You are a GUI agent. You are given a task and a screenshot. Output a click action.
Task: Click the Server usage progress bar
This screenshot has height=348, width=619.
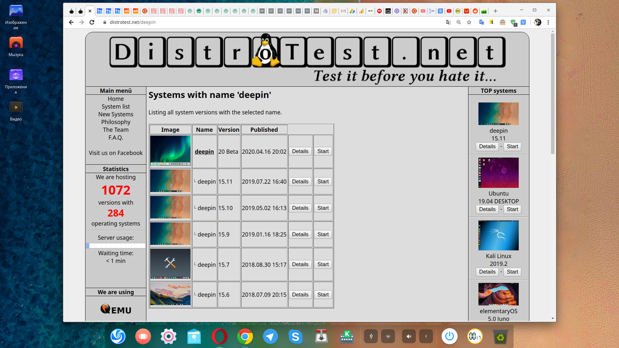(x=116, y=246)
